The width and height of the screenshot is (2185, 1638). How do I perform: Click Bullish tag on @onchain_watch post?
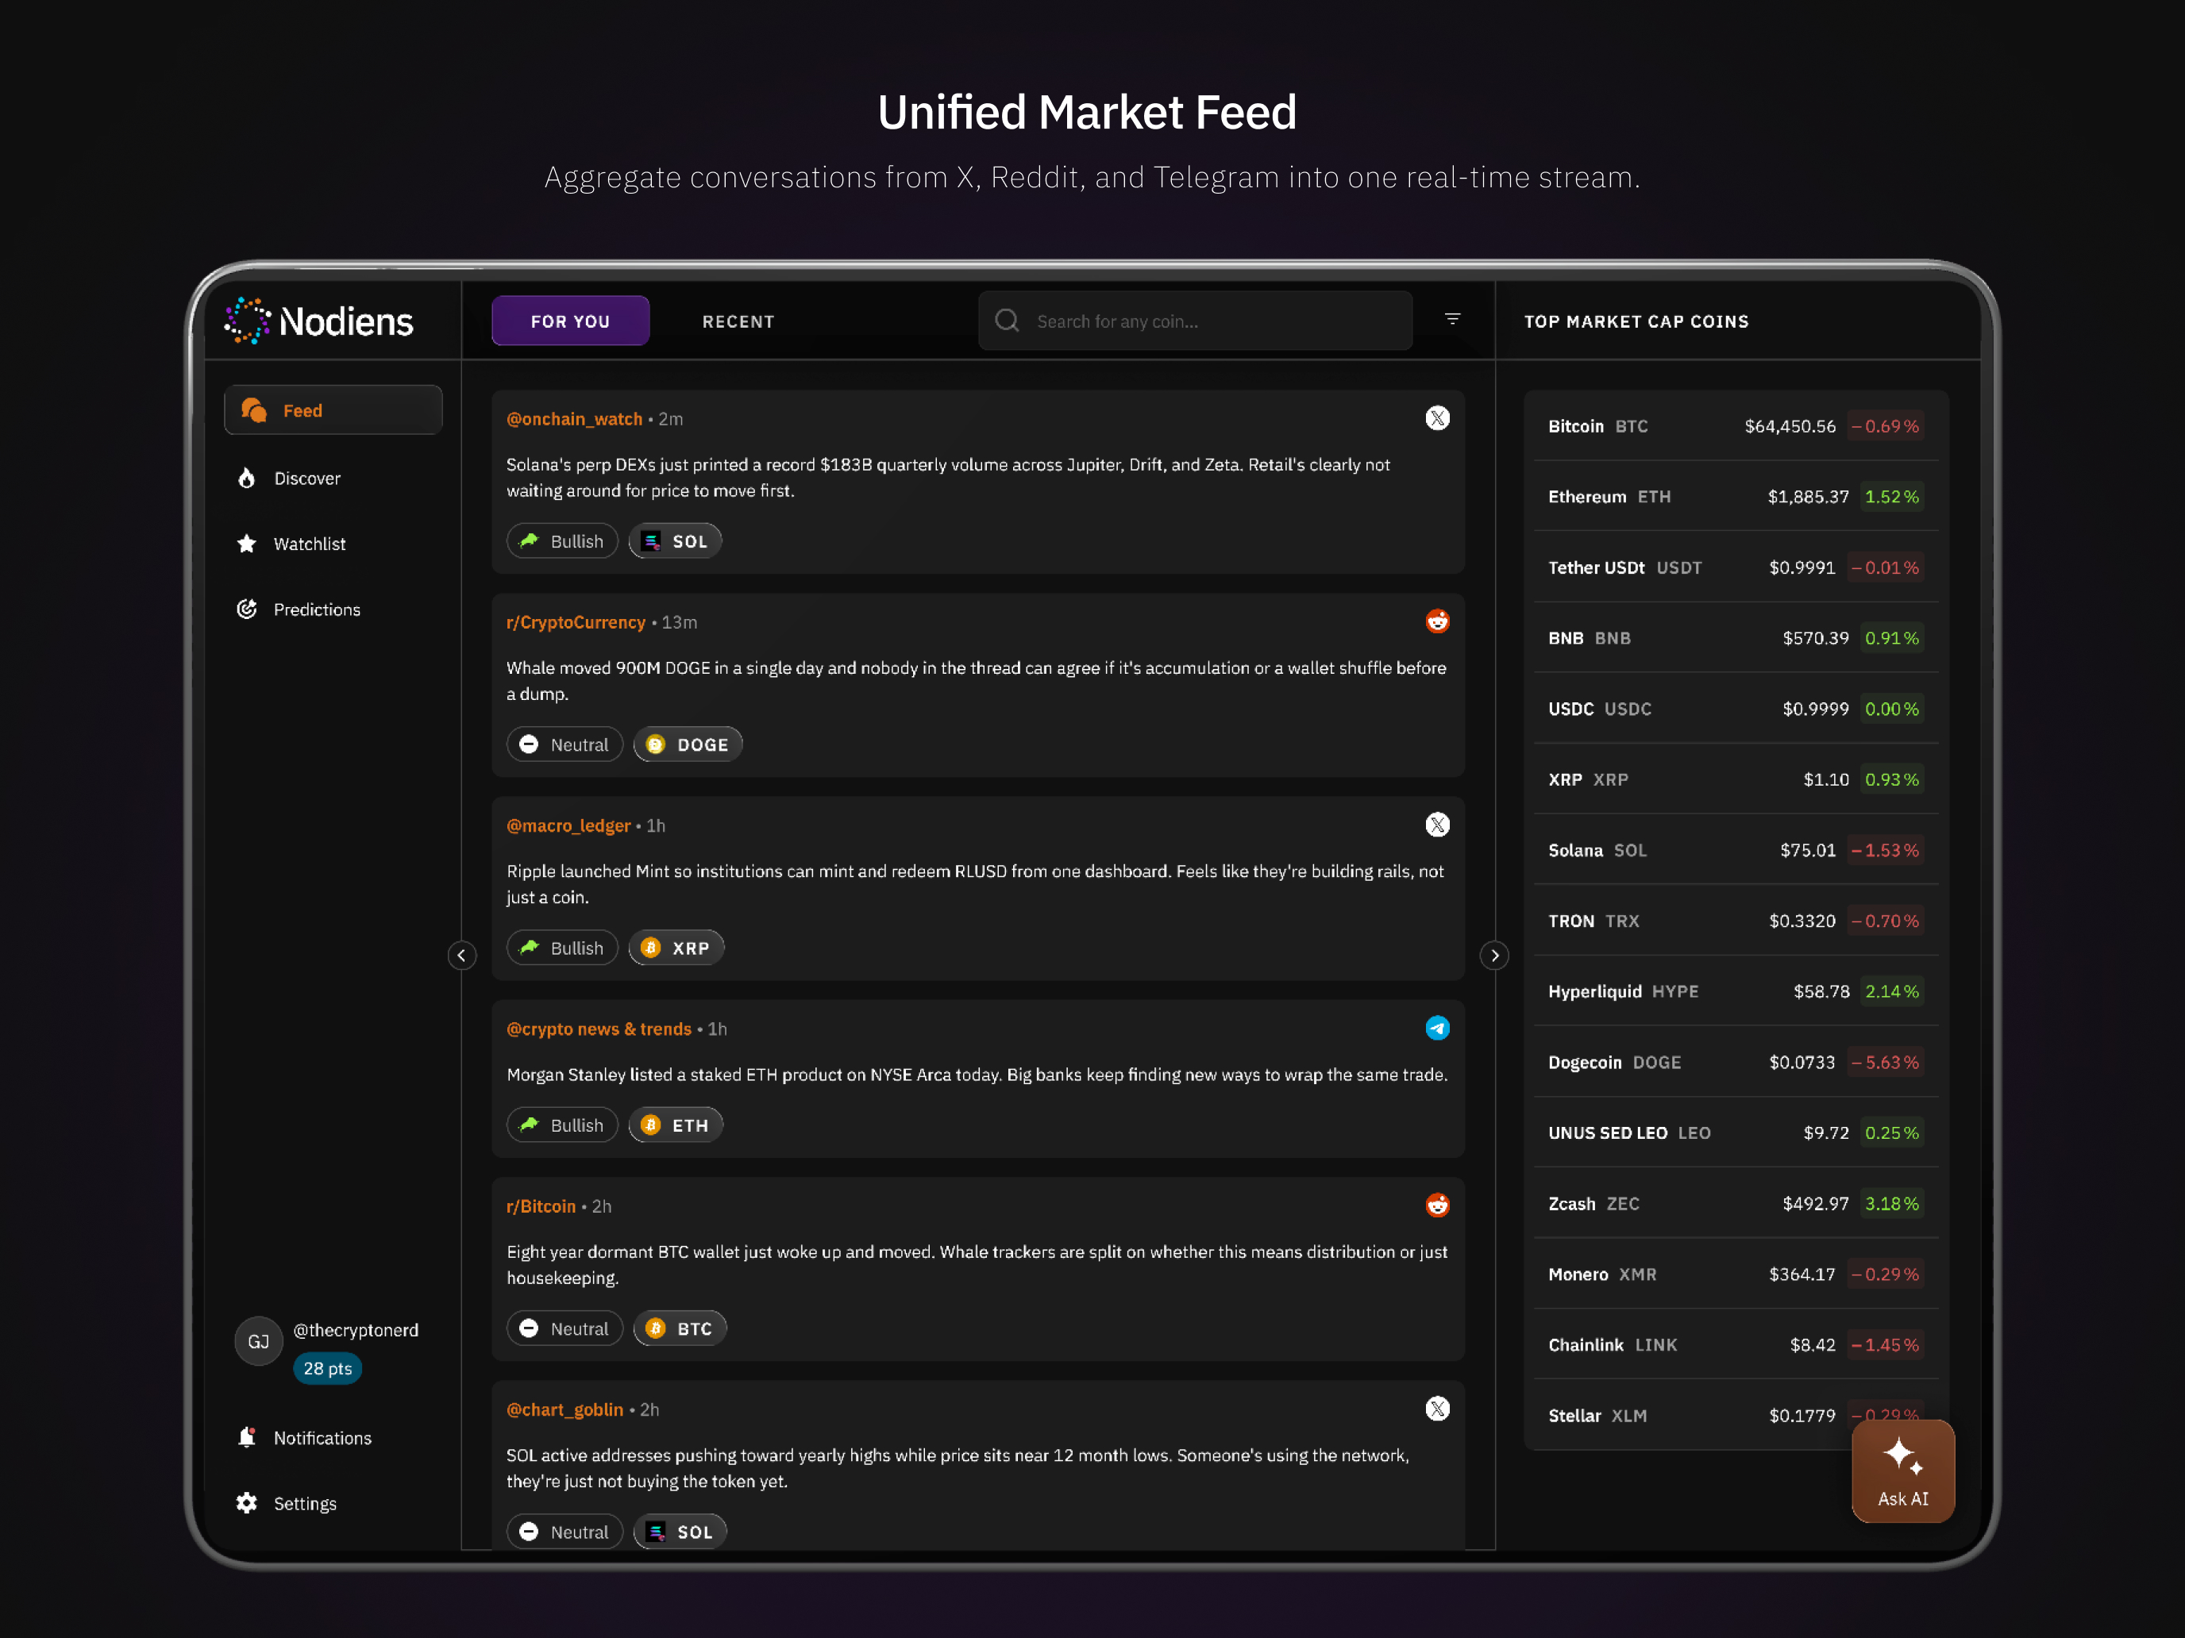[x=562, y=541]
